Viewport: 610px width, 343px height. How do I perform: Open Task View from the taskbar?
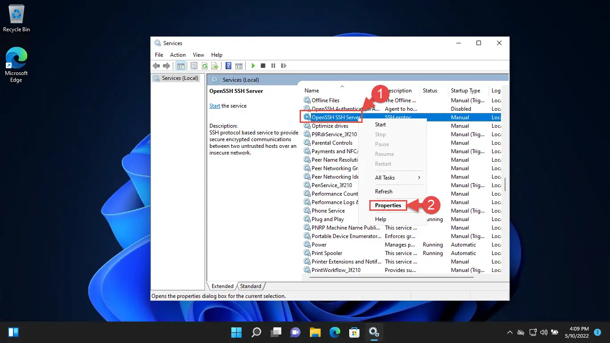(x=276, y=332)
